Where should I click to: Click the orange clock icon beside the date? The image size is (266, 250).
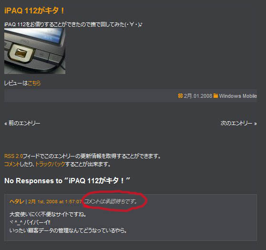click(180, 95)
